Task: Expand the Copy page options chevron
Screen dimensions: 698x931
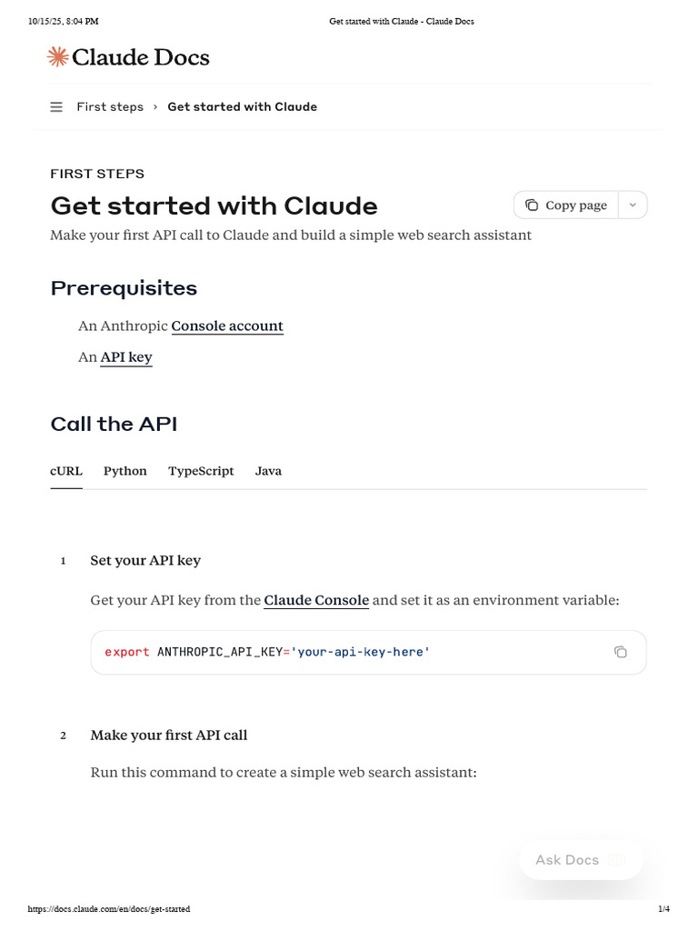Action: [x=633, y=205]
